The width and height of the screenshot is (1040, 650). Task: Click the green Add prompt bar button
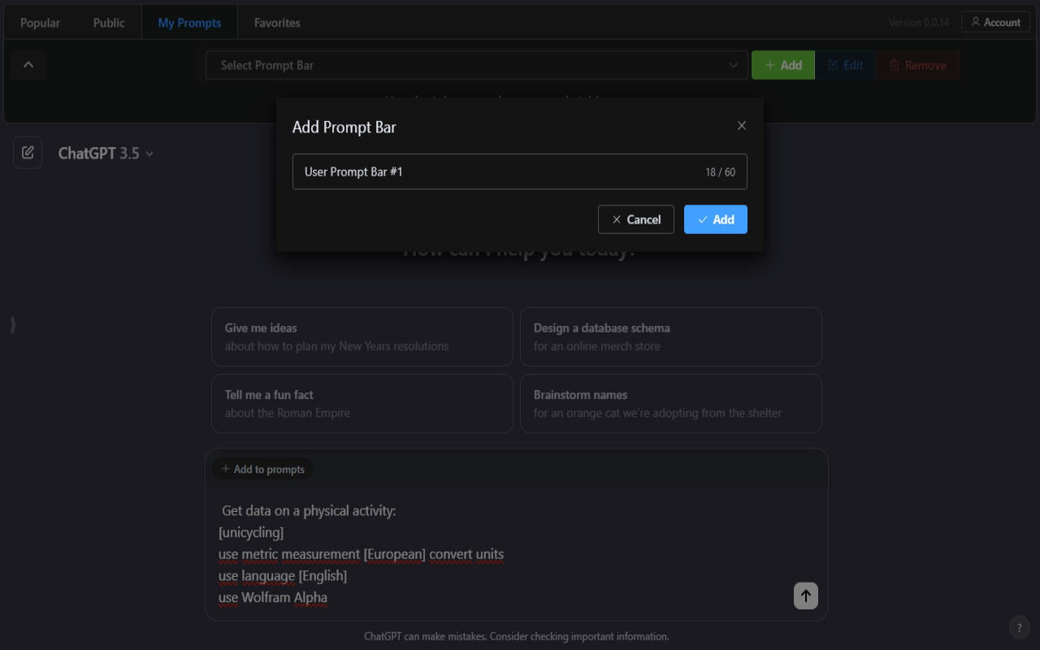tap(783, 65)
